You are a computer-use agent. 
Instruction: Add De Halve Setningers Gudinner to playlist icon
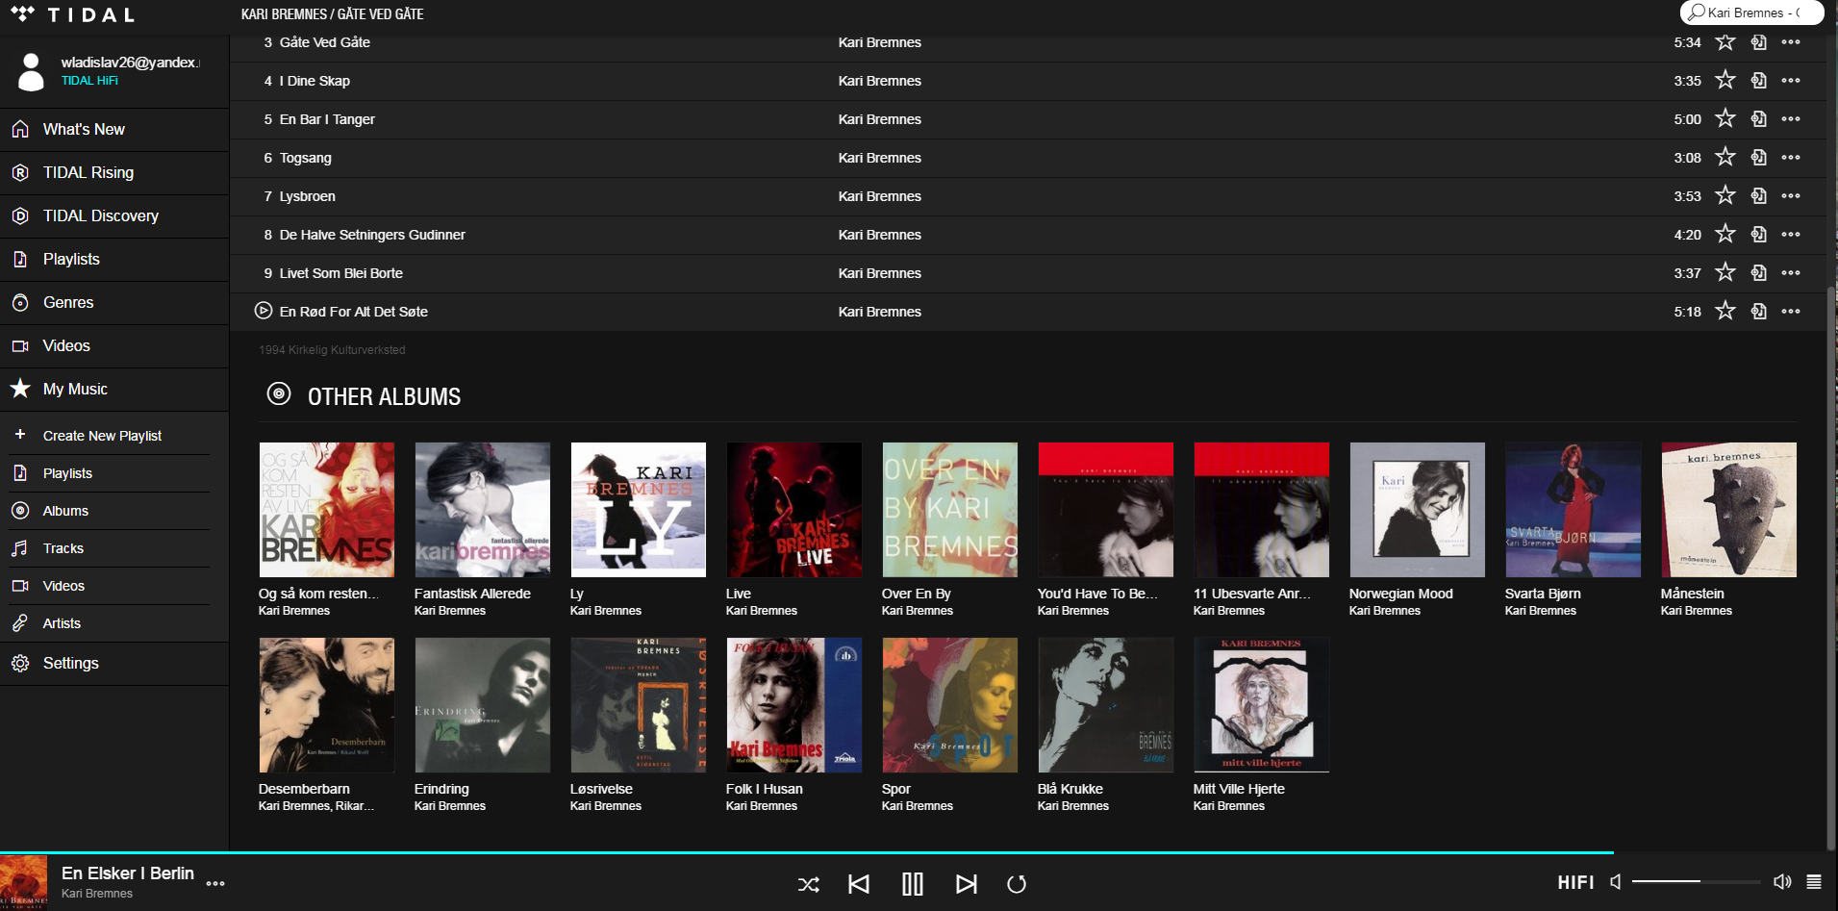click(1758, 235)
